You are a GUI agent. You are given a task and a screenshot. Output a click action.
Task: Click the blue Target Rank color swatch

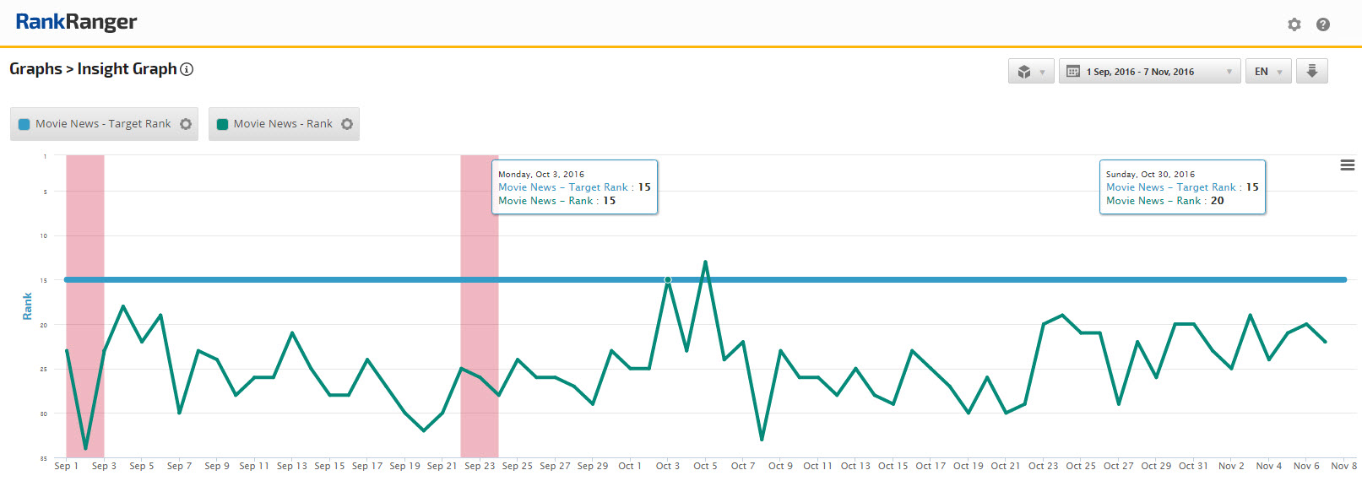24,124
